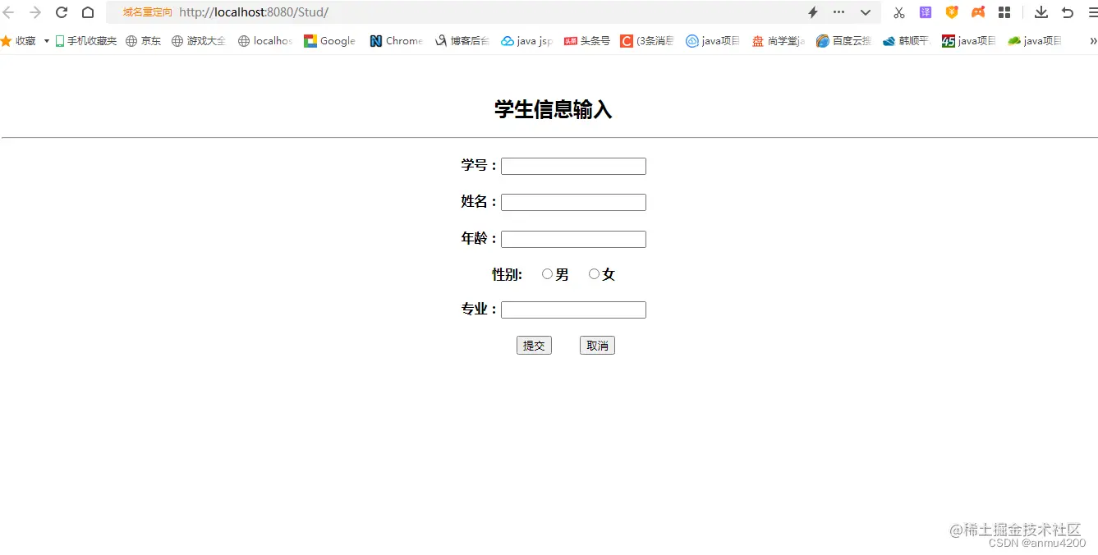
Task: Click the toolbar collapse chevron
Action: pos(865,11)
